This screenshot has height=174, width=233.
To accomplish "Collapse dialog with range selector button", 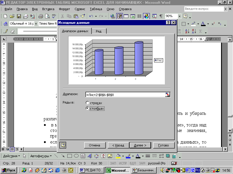I will (x=168, y=95).
